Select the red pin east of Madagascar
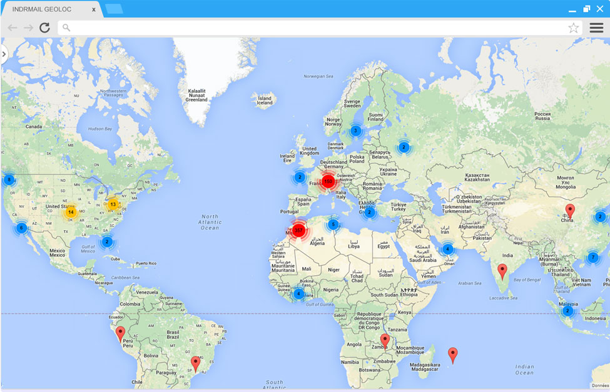Viewport: 610px width, 392px height. tap(452, 356)
